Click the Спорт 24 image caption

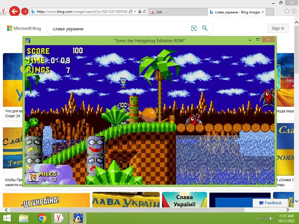coord(13,116)
